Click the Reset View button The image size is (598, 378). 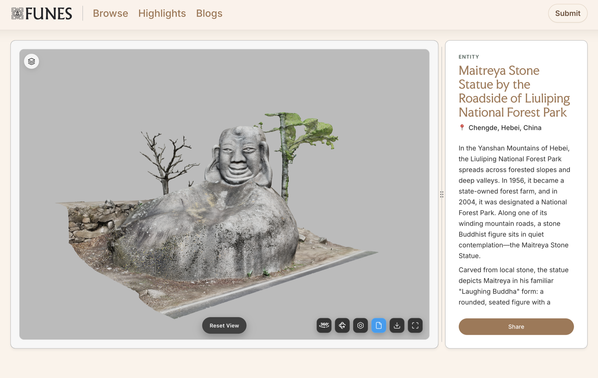224,325
